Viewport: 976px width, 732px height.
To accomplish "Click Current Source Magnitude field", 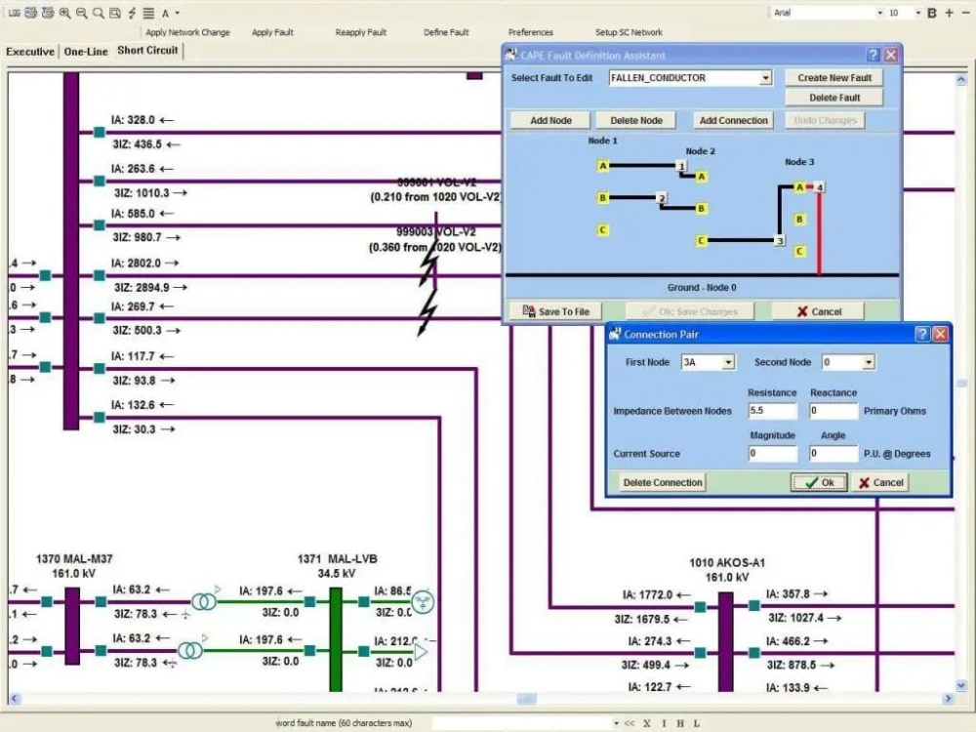I will [772, 454].
